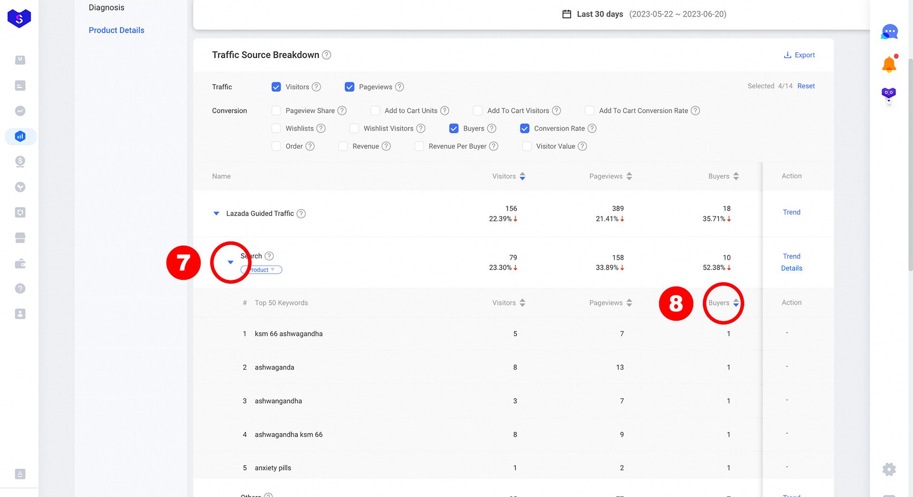Viewport: 913px width, 497px height.
Task: Open the Product Details menu item
Action: tap(117, 30)
